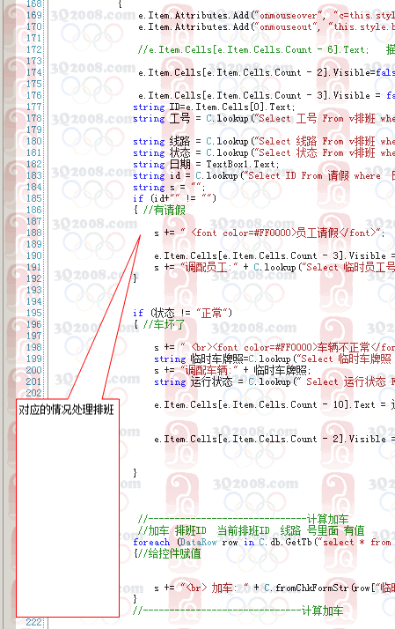Viewport: 395px width, 629px height.
Task: Click the DataRow type name
Action: coord(198,542)
